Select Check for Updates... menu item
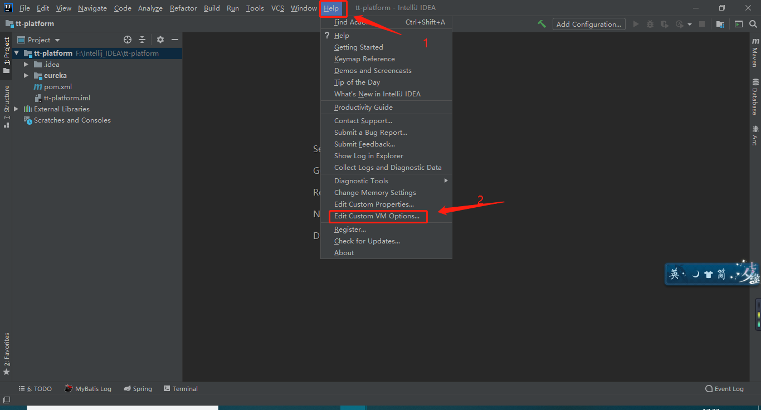Screen dimensions: 761x410 tap(386, 241)
